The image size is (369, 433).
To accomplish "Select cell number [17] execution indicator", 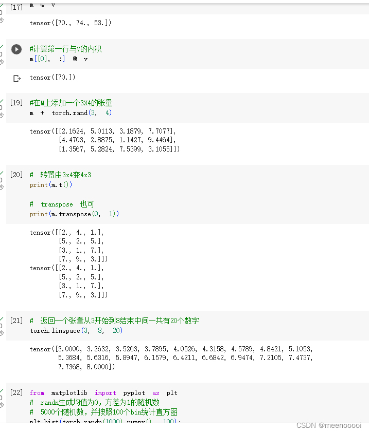I will (16, 7).
